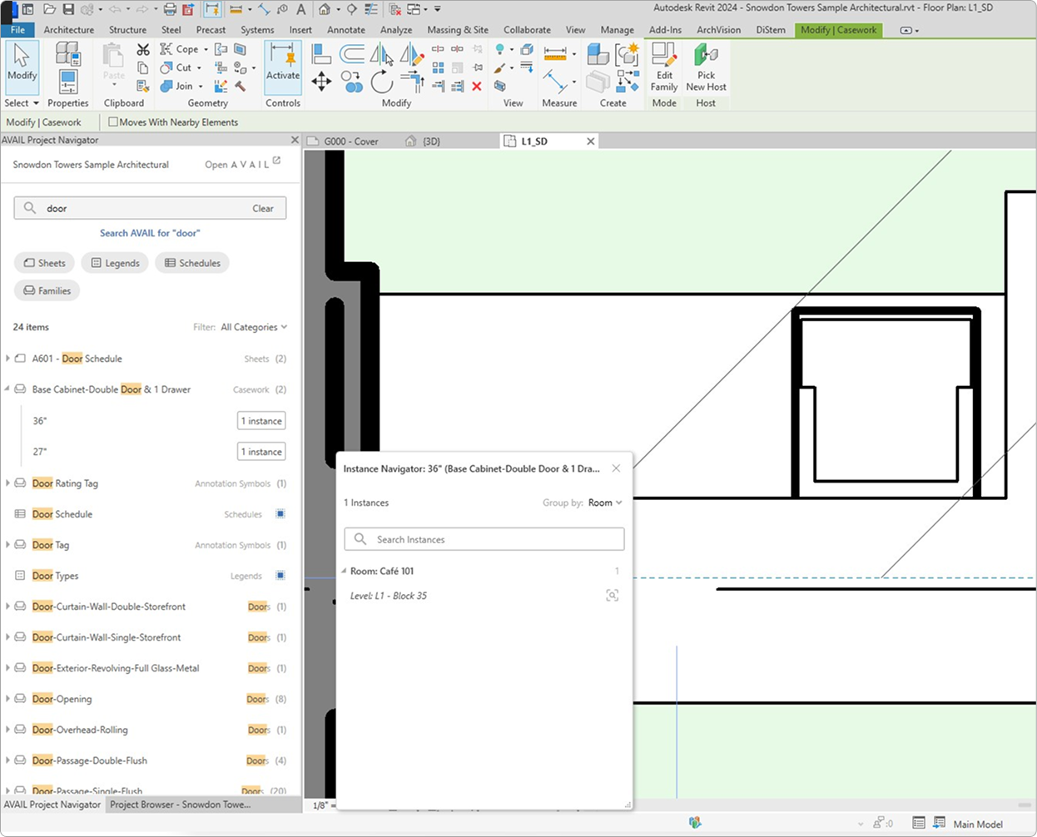Screen dimensions: 1037x837
Task: Open the Group by Room dropdown
Action: coord(605,503)
